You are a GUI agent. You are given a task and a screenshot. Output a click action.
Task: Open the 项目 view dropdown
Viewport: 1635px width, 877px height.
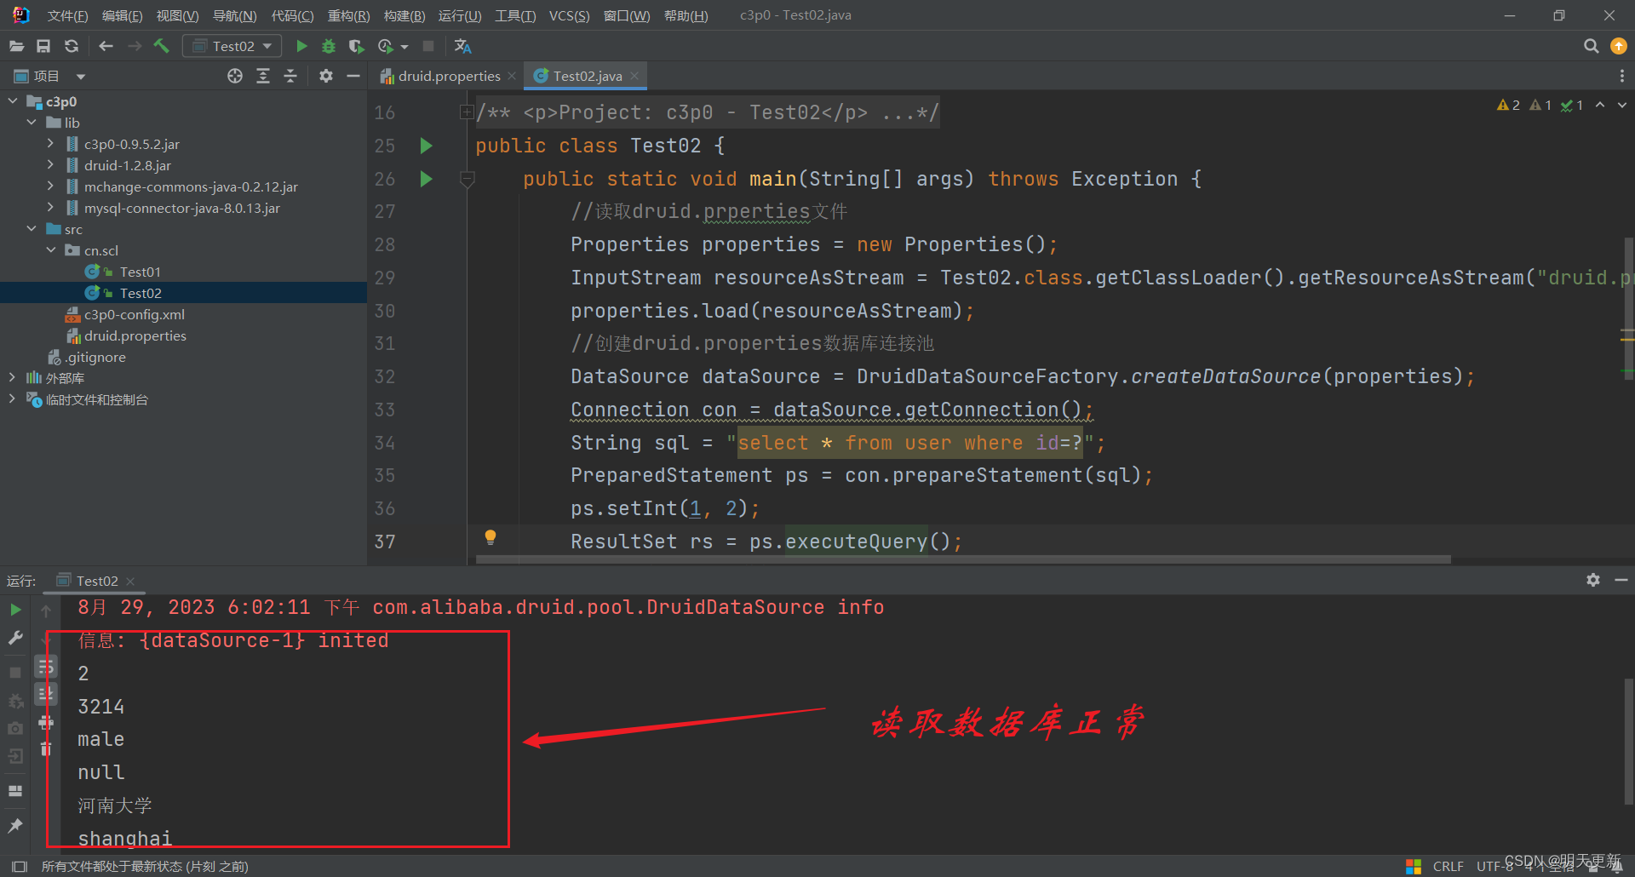click(81, 77)
